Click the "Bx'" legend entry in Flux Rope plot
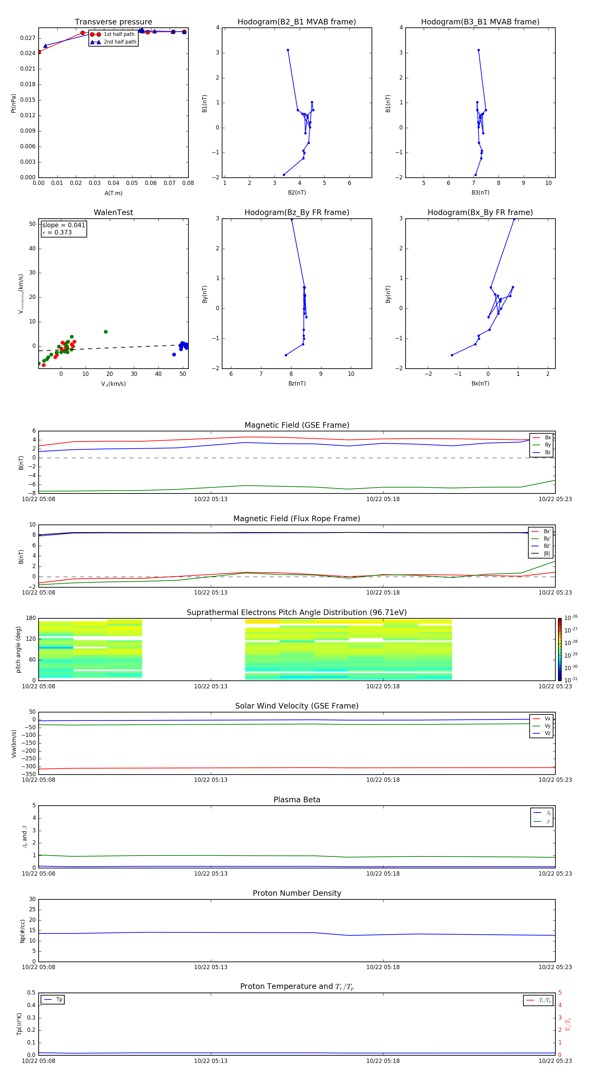Viewport: 594px width, 1090px height. (x=541, y=531)
